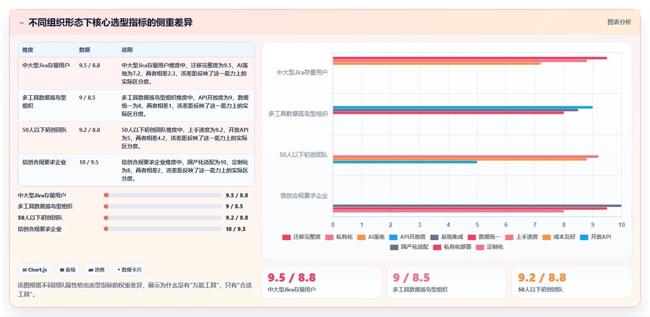Toggle the 开放API legend item
This screenshot has width=650, height=317.
point(595,237)
